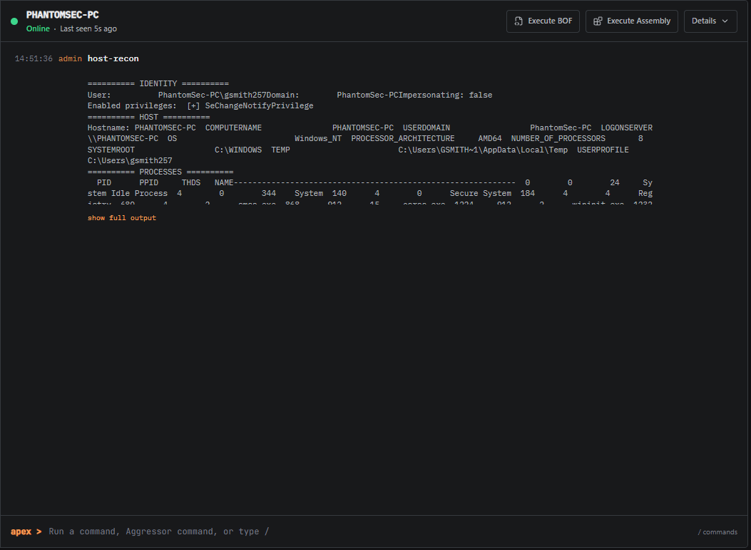Click the PROCESSES section header
This screenshot has width=751, height=550.
[x=160, y=172]
